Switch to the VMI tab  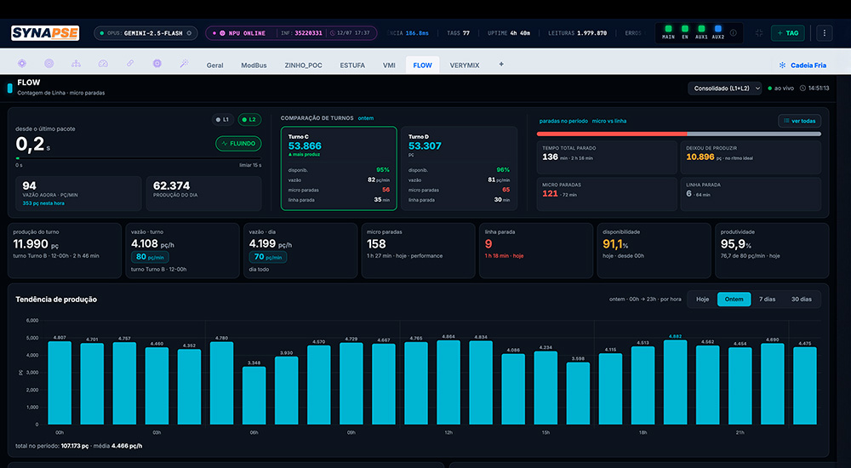point(389,66)
